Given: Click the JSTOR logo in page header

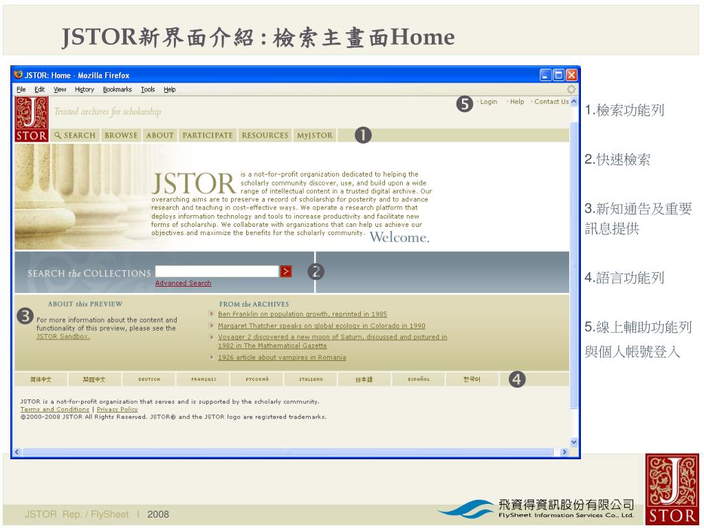Looking at the screenshot, I should tap(32, 120).
